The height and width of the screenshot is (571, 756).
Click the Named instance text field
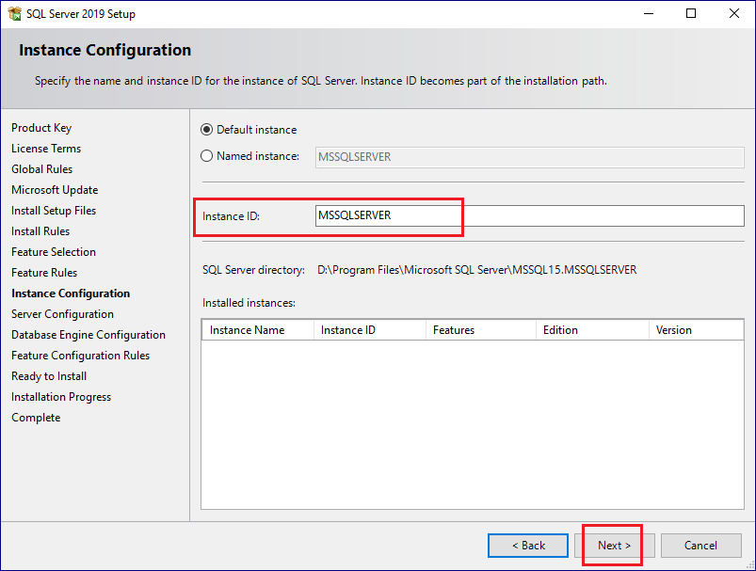pos(529,157)
